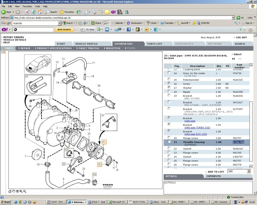Click the Yahoo icon in IE toolbar

click(114, 12)
